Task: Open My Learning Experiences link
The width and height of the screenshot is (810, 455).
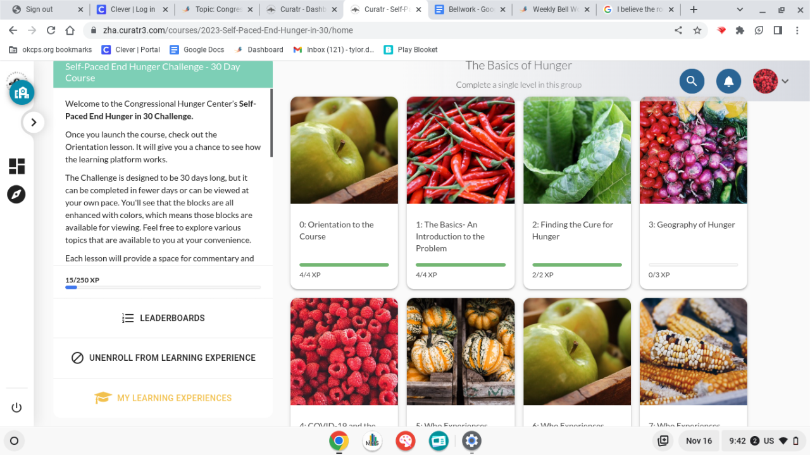Action: tap(163, 398)
